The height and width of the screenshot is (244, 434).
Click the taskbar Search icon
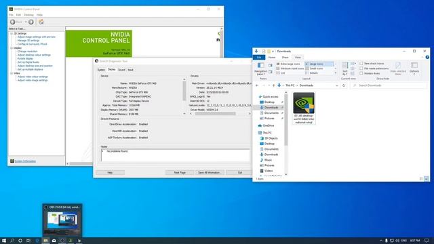click(12, 241)
